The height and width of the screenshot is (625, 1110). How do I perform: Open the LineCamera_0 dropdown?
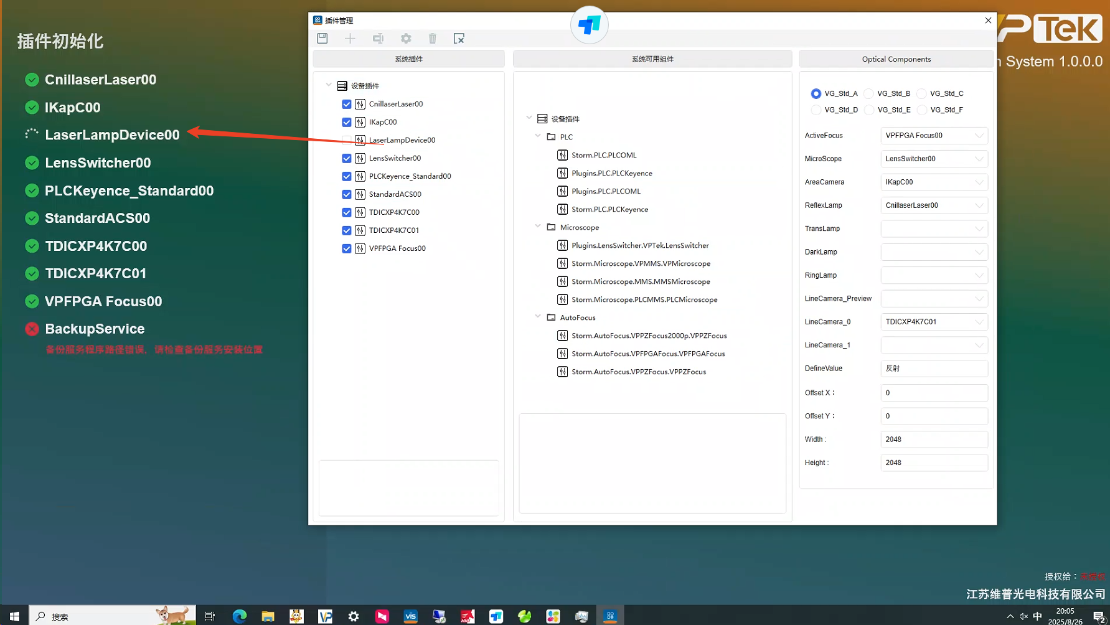934,322
